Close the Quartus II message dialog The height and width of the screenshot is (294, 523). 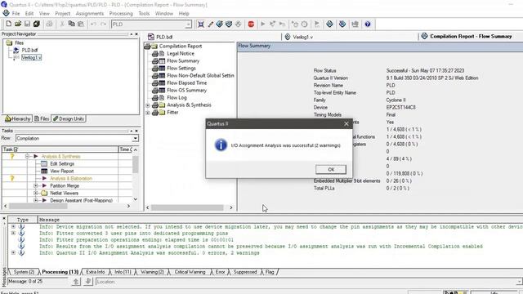click(346, 123)
